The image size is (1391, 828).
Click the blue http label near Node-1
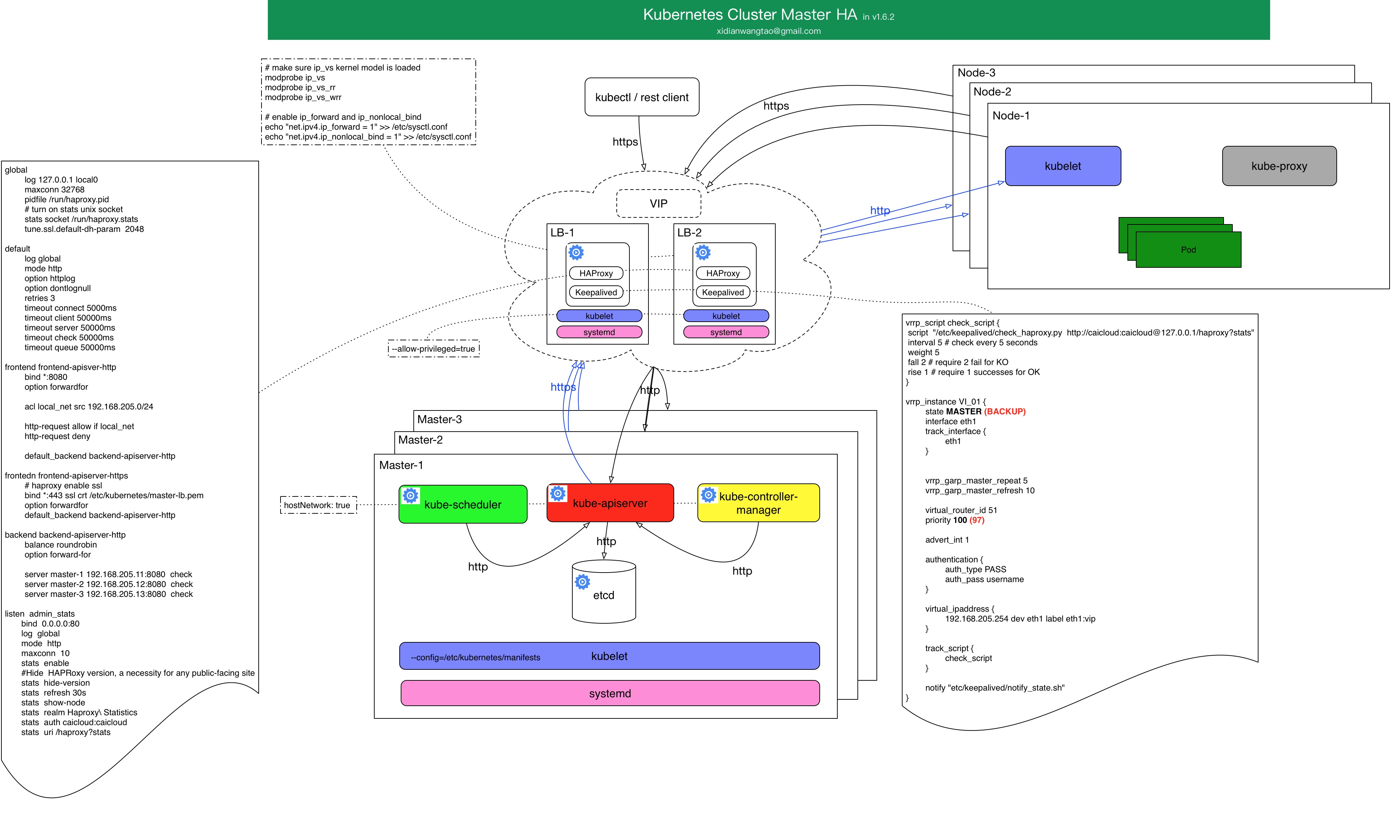[x=880, y=210]
